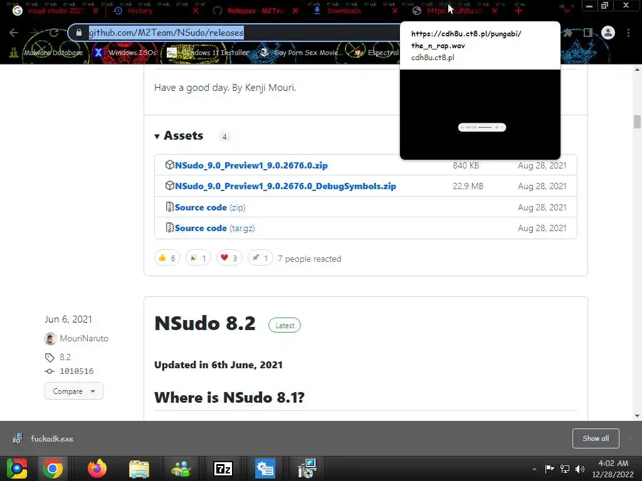Click the tag icon next to 8.2
This screenshot has height=481, width=642.
(x=50, y=358)
